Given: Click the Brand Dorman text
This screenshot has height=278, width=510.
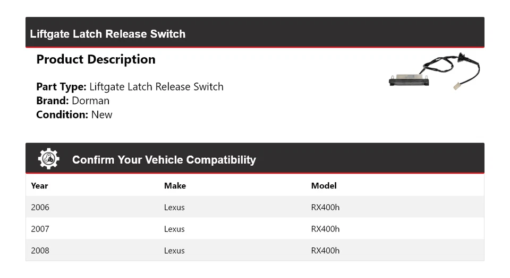Looking at the screenshot, I should [73, 101].
